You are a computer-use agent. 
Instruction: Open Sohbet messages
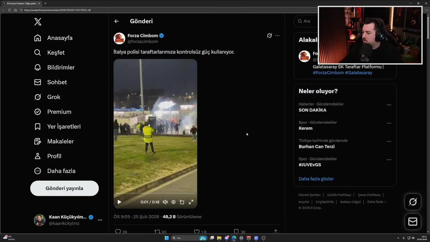(50, 82)
